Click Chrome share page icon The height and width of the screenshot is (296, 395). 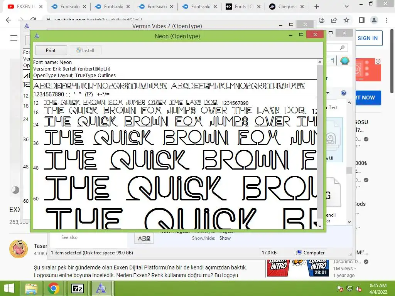(334, 20)
